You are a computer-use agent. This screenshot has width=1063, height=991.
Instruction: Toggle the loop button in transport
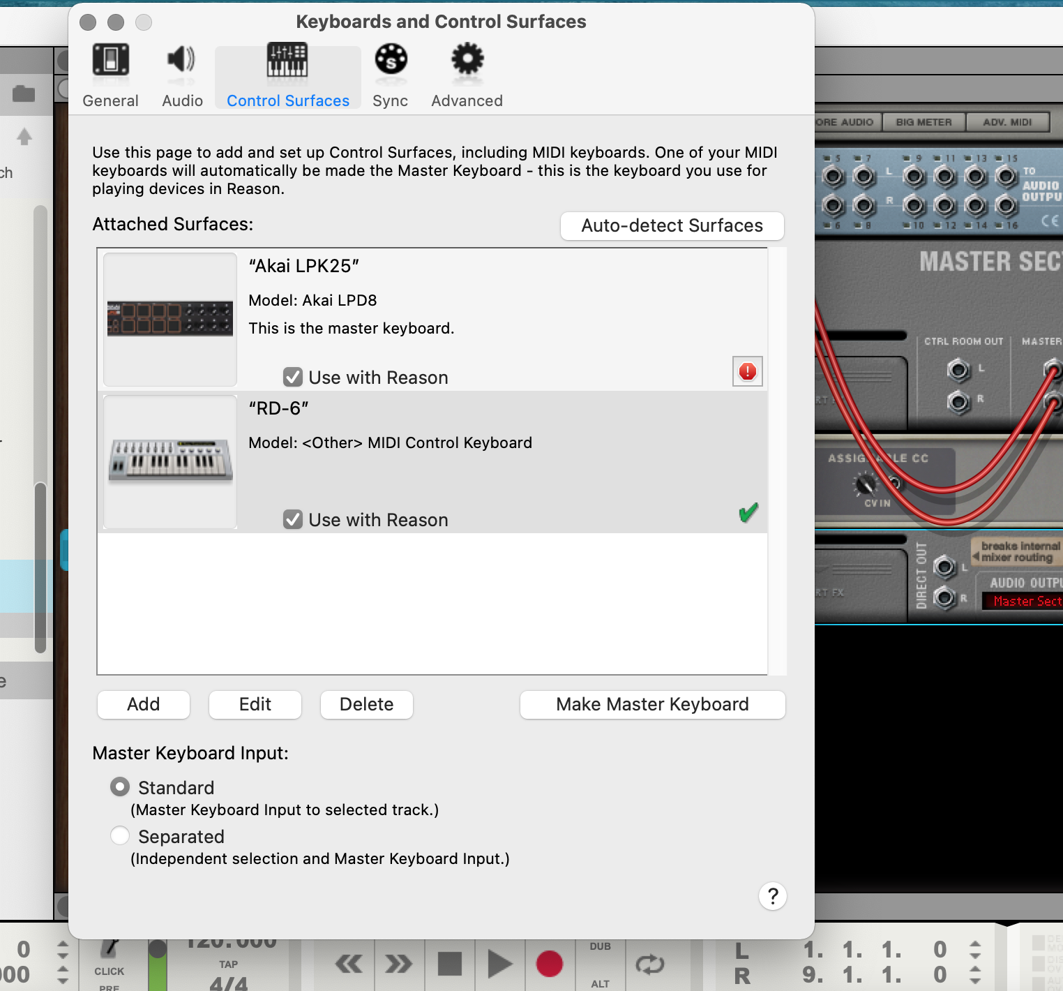tap(650, 964)
